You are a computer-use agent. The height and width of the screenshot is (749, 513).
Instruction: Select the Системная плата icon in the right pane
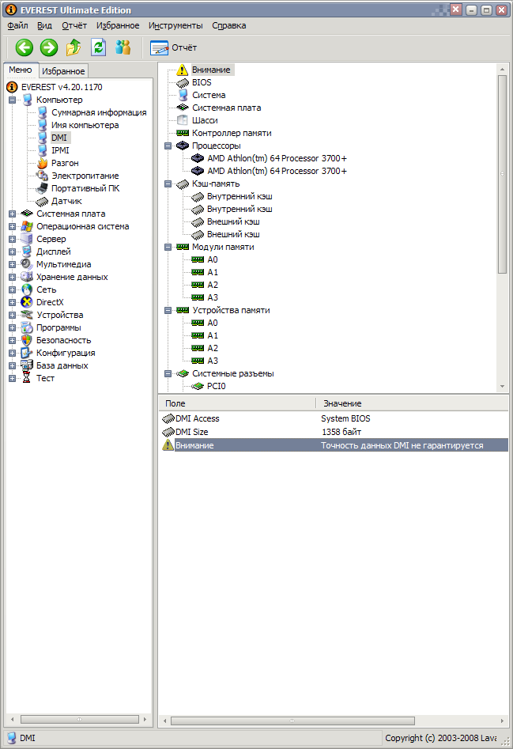pyautogui.click(x=183, y=108)
